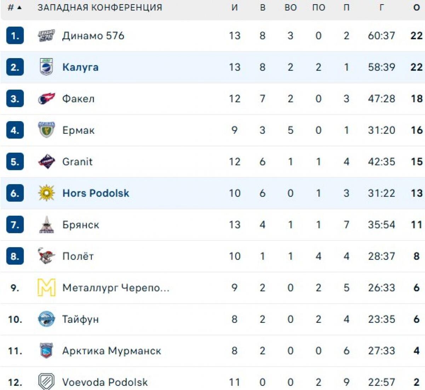Click the ВО column header
The width and height of the screenshot is (425, 390).
[290, 7]
